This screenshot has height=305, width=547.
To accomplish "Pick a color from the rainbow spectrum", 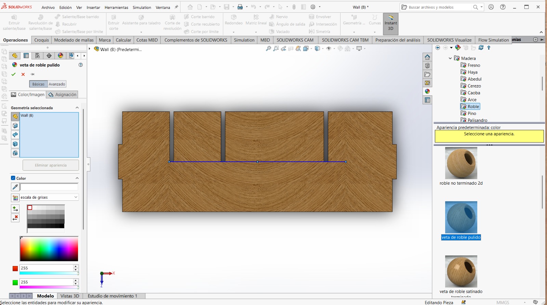I will tap(49, 249).
